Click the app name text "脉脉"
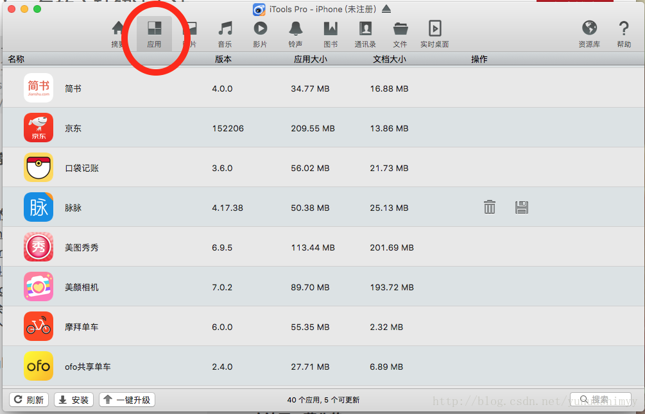645x414 pixels. click(x=73, y=208)
